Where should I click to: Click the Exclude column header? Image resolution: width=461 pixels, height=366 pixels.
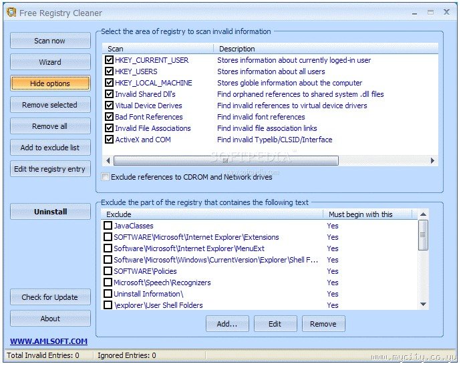tap(212, 214)
